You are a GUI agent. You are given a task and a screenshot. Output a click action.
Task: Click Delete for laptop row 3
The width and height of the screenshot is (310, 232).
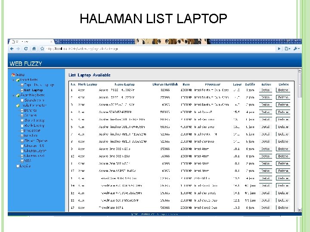[283, 105]
